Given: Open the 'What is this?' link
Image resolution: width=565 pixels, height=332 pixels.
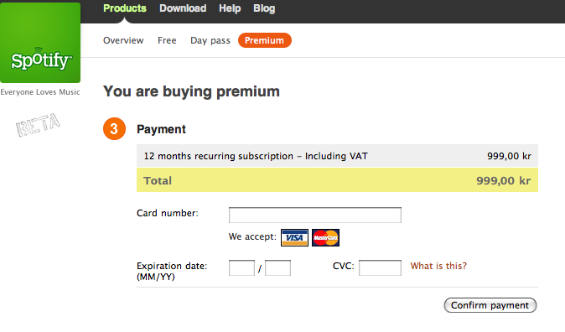Looking at the screenshot, I should pos(438,266).
